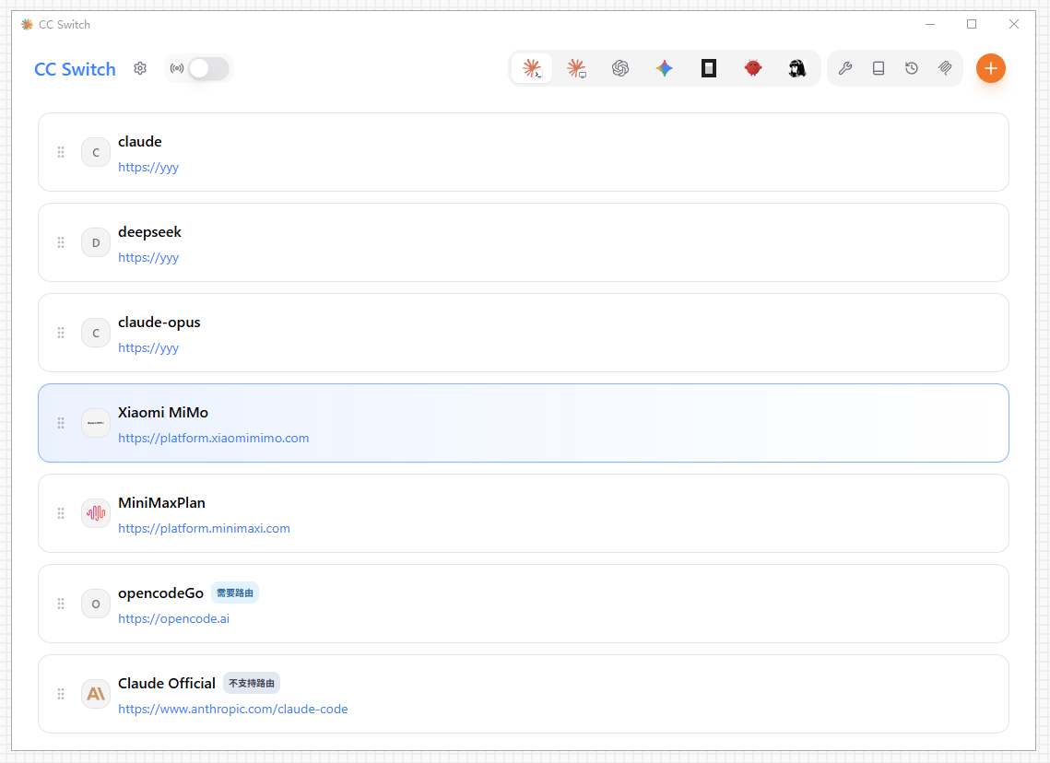
Task: Click the C avatar of claude provider
Action: [96, 153]
